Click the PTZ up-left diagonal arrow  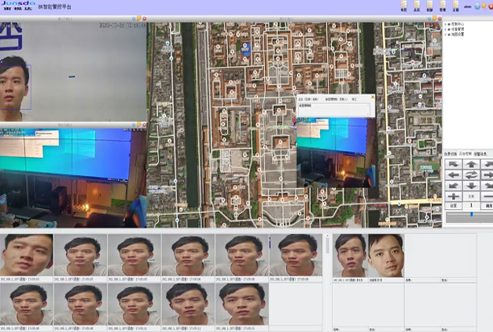[453, 163]
